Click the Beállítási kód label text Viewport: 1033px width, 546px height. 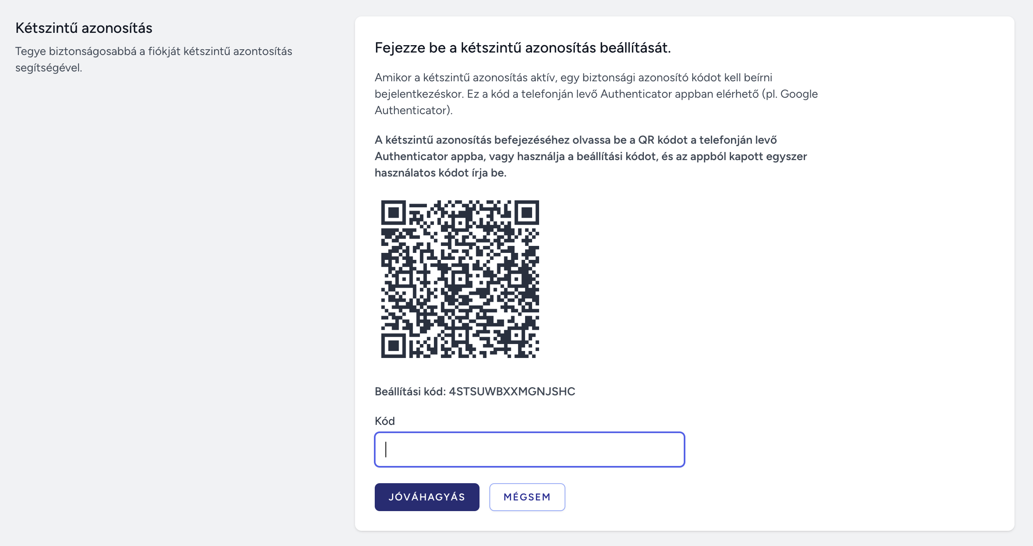[410, 391]
